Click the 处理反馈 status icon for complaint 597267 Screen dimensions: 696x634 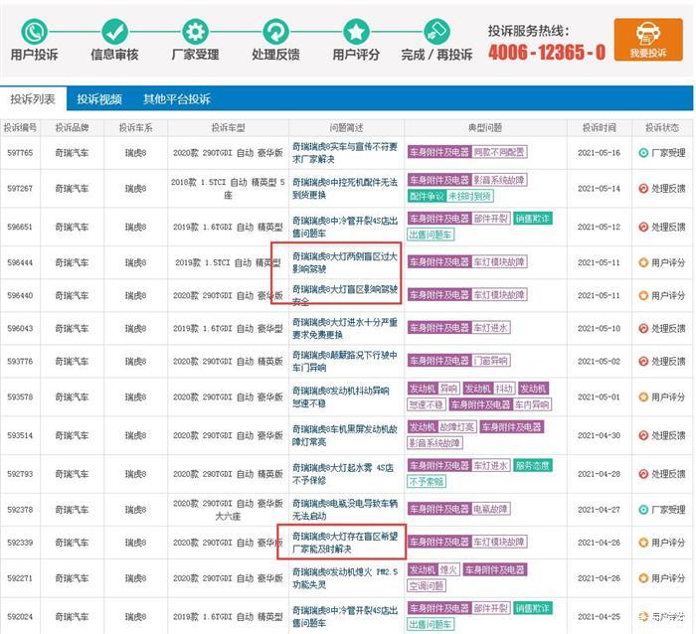643,189
